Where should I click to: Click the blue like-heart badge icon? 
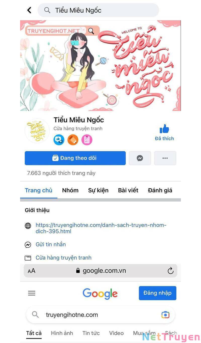click(59, 140)
